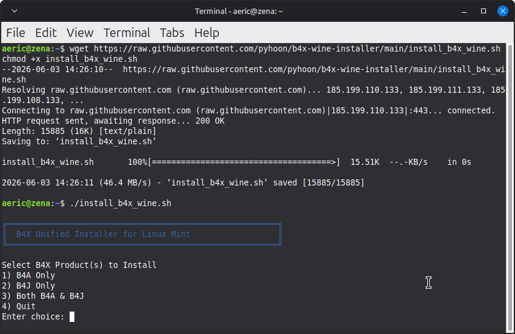This screenshot has height=334, width=515.
Task: Click the 'Enter choice:' input cursor
Action: (72, 316)
